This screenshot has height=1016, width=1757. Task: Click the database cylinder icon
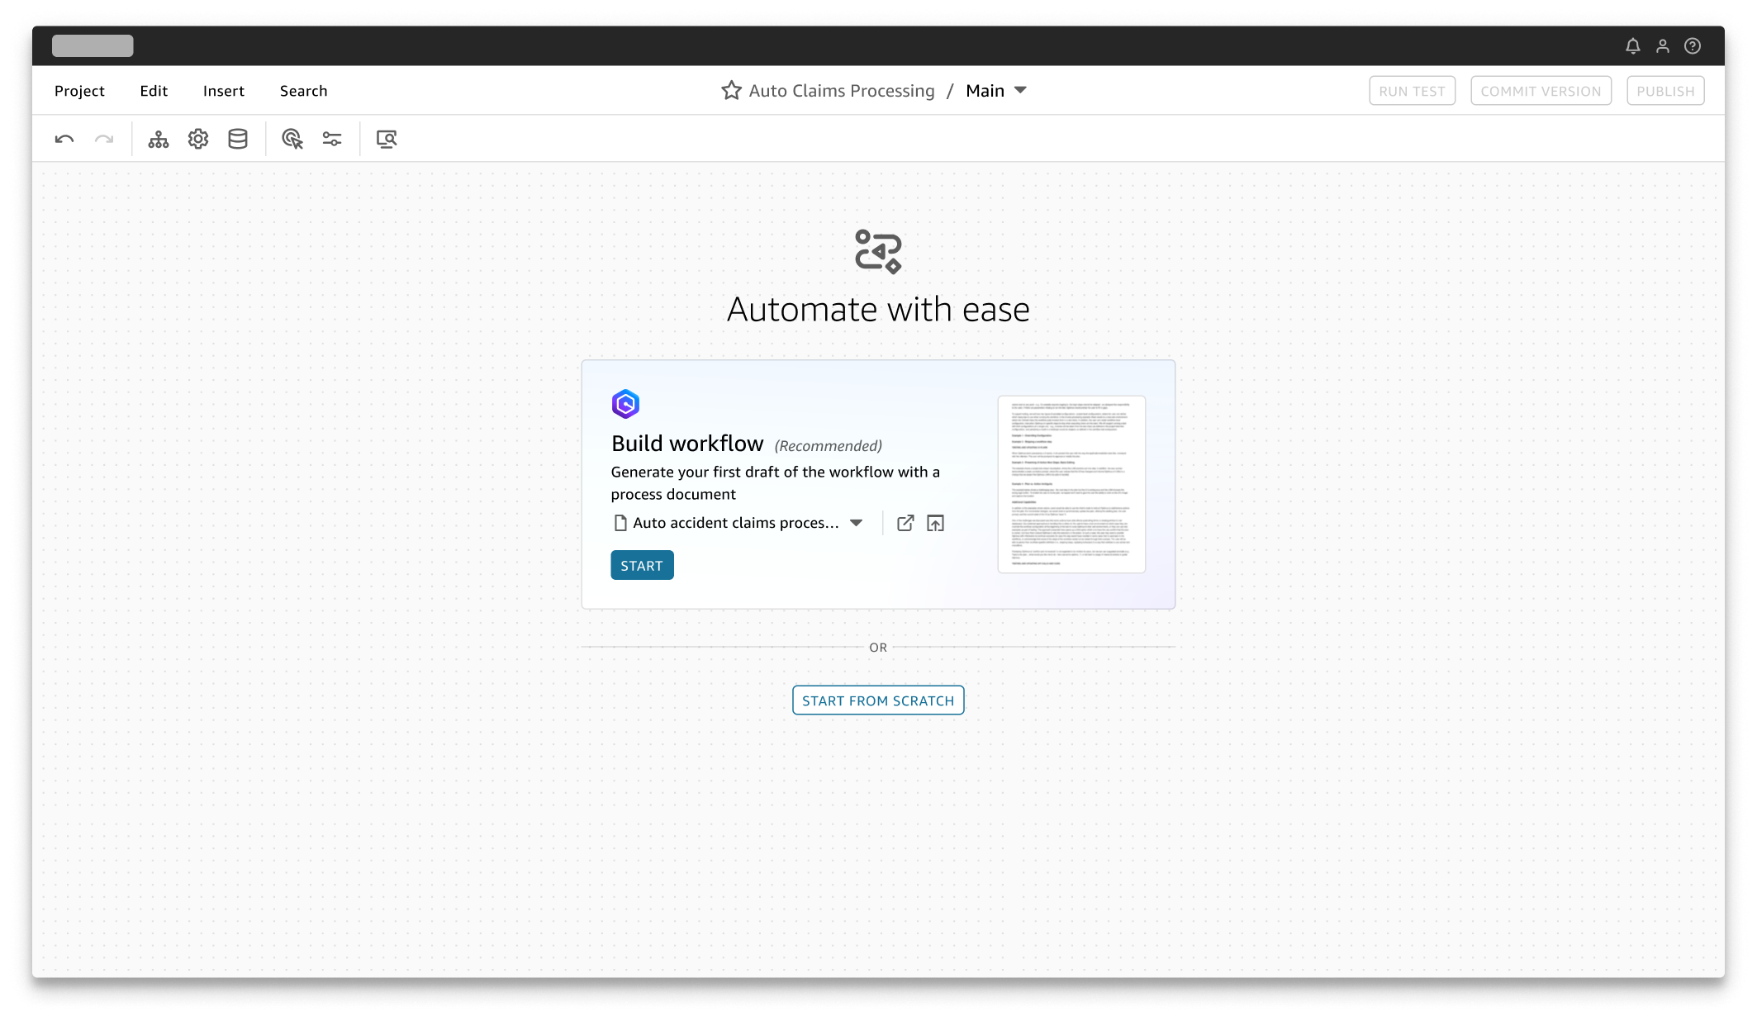click(x=238, y=139)
